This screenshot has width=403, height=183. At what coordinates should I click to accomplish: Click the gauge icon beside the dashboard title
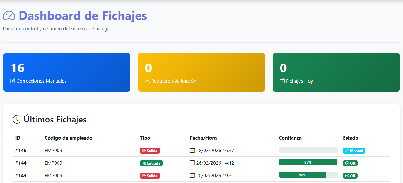pyautogui.click(x=9, y=15)
